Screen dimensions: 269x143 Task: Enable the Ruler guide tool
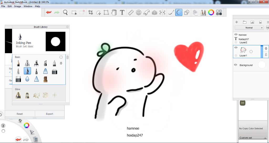click(131, 13)
